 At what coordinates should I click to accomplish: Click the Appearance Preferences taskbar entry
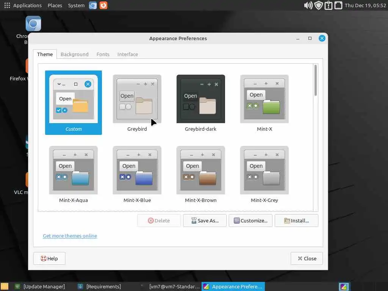pyautogui.click(x=233, y=286)
